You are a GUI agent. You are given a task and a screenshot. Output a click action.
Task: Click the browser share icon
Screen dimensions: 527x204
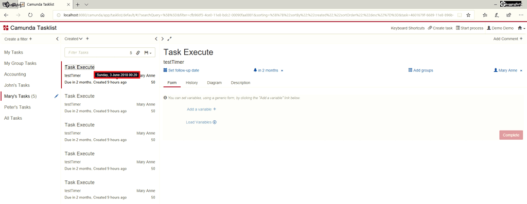[508, 15]
